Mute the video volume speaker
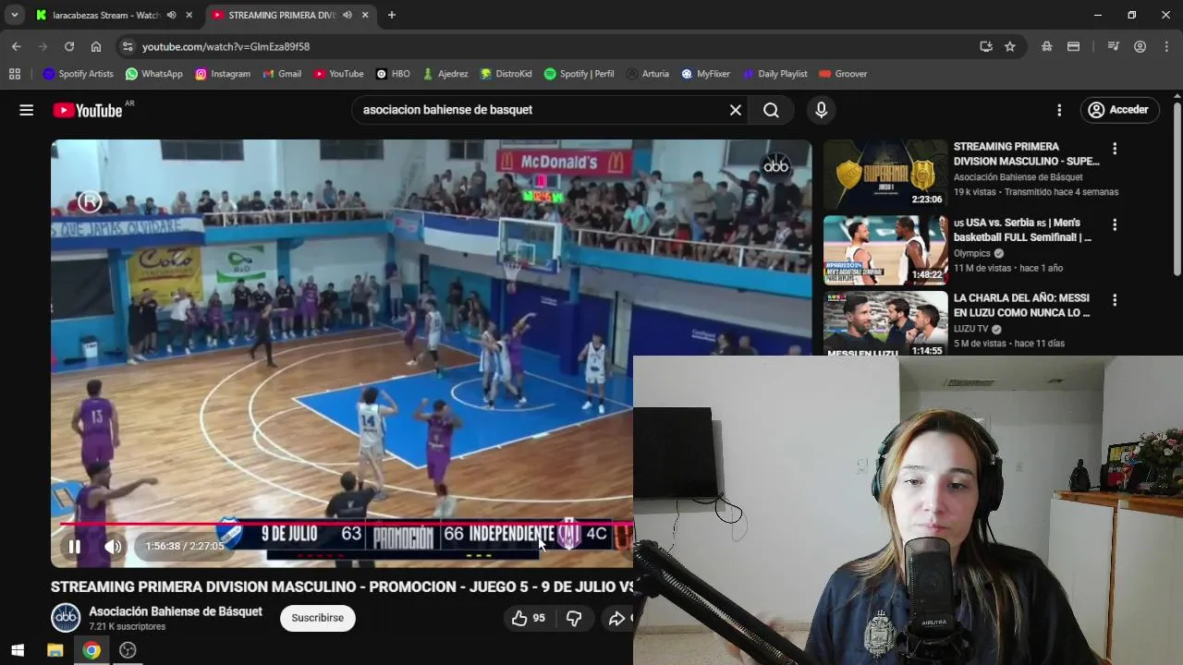 coord(113,547)
